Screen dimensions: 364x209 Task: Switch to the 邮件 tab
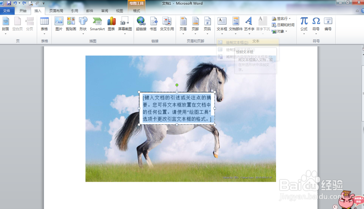(90, 11)
